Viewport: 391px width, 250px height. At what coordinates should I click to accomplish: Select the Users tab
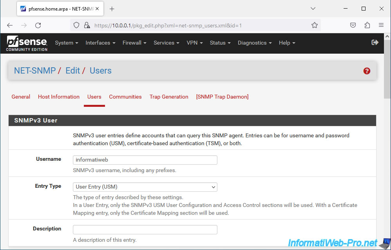click(x=94, y=97)
